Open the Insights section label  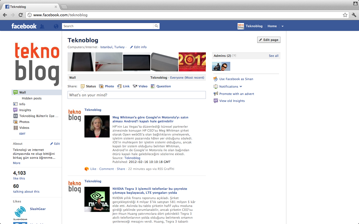25,110
